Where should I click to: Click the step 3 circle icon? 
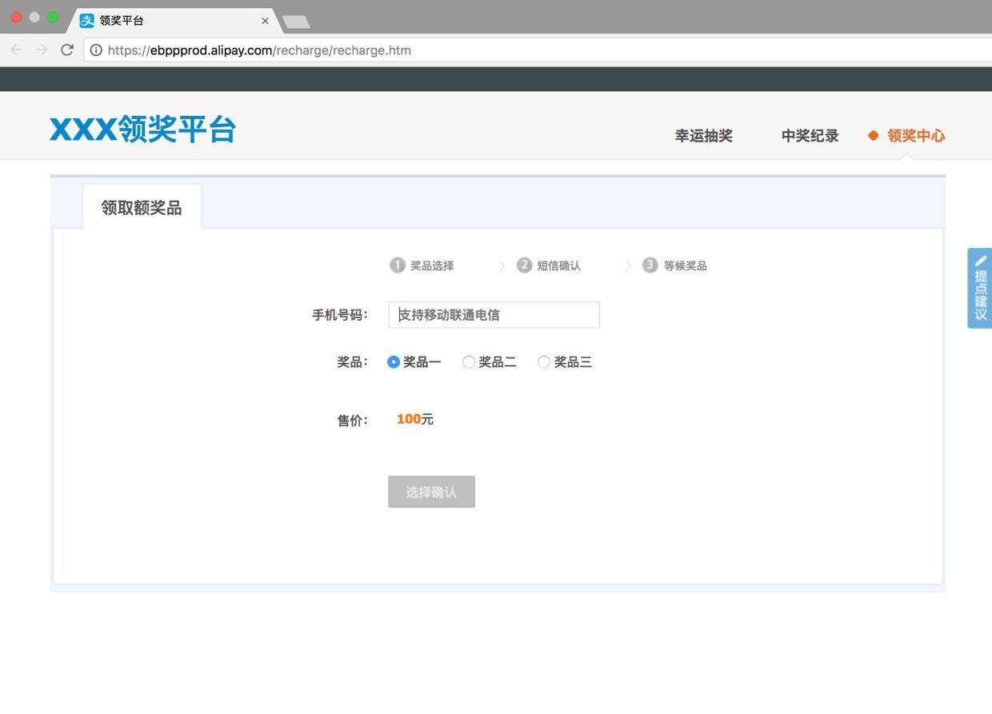650,265
